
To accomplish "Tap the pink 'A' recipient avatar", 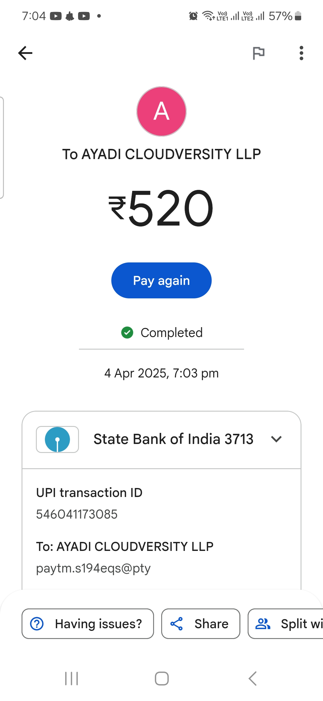I will pos(161,111).
